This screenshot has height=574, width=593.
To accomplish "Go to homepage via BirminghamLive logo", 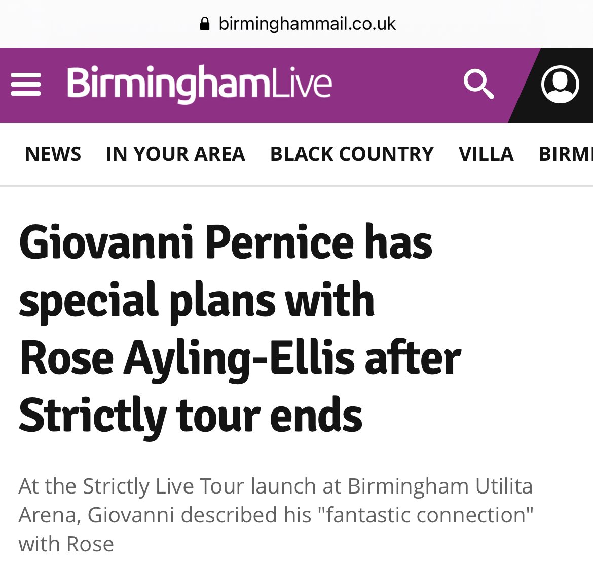I will pyautogui.click(x=199, y=84).
